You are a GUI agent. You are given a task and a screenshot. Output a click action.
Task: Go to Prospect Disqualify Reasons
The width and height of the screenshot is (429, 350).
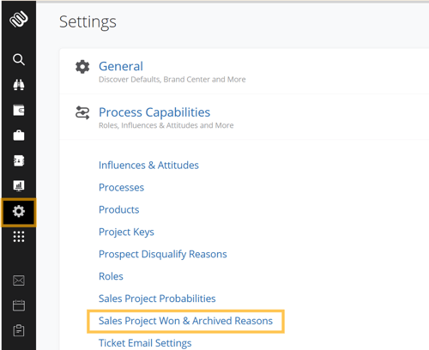pyautogui.click(x=163, y=254)
